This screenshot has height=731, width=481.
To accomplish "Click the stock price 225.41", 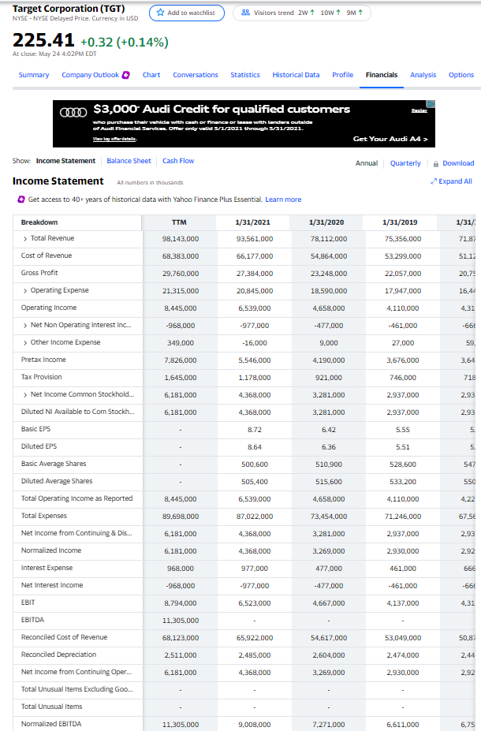I will tap(43, 40).
